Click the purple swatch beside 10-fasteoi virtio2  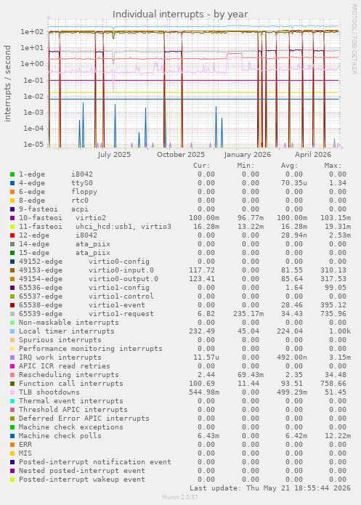[x=12, y=218]
